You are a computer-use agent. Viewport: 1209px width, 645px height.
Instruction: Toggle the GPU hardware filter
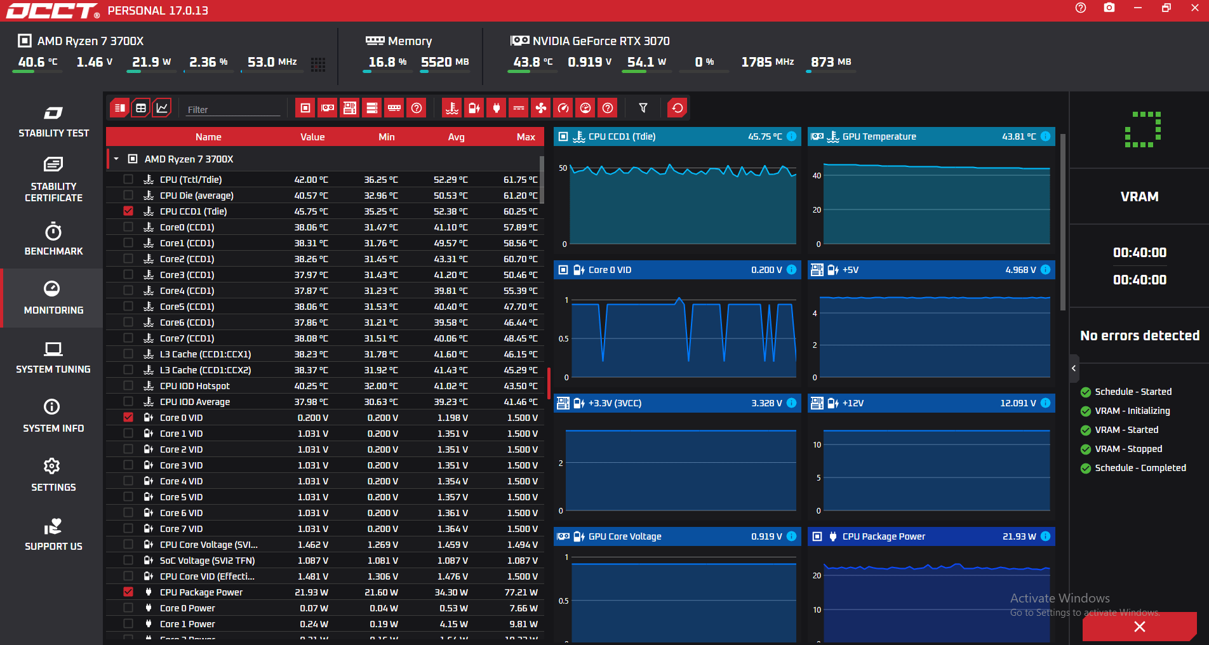click(x=328, y=108)
